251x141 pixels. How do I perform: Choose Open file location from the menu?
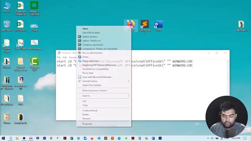[x=91, y=33]
